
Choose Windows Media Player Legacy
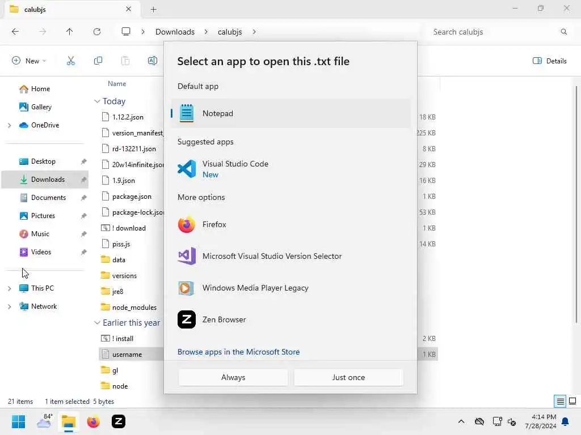click(x=291, y=288)
